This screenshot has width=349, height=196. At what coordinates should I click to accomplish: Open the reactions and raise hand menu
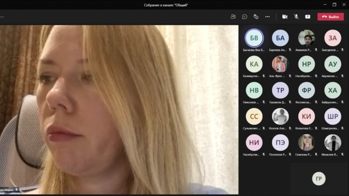click(256, 17)
